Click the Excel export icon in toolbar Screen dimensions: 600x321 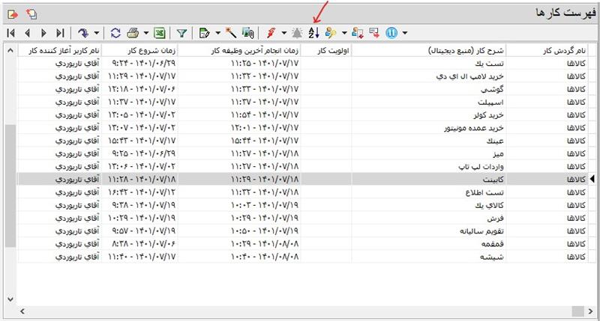(160, 33)
